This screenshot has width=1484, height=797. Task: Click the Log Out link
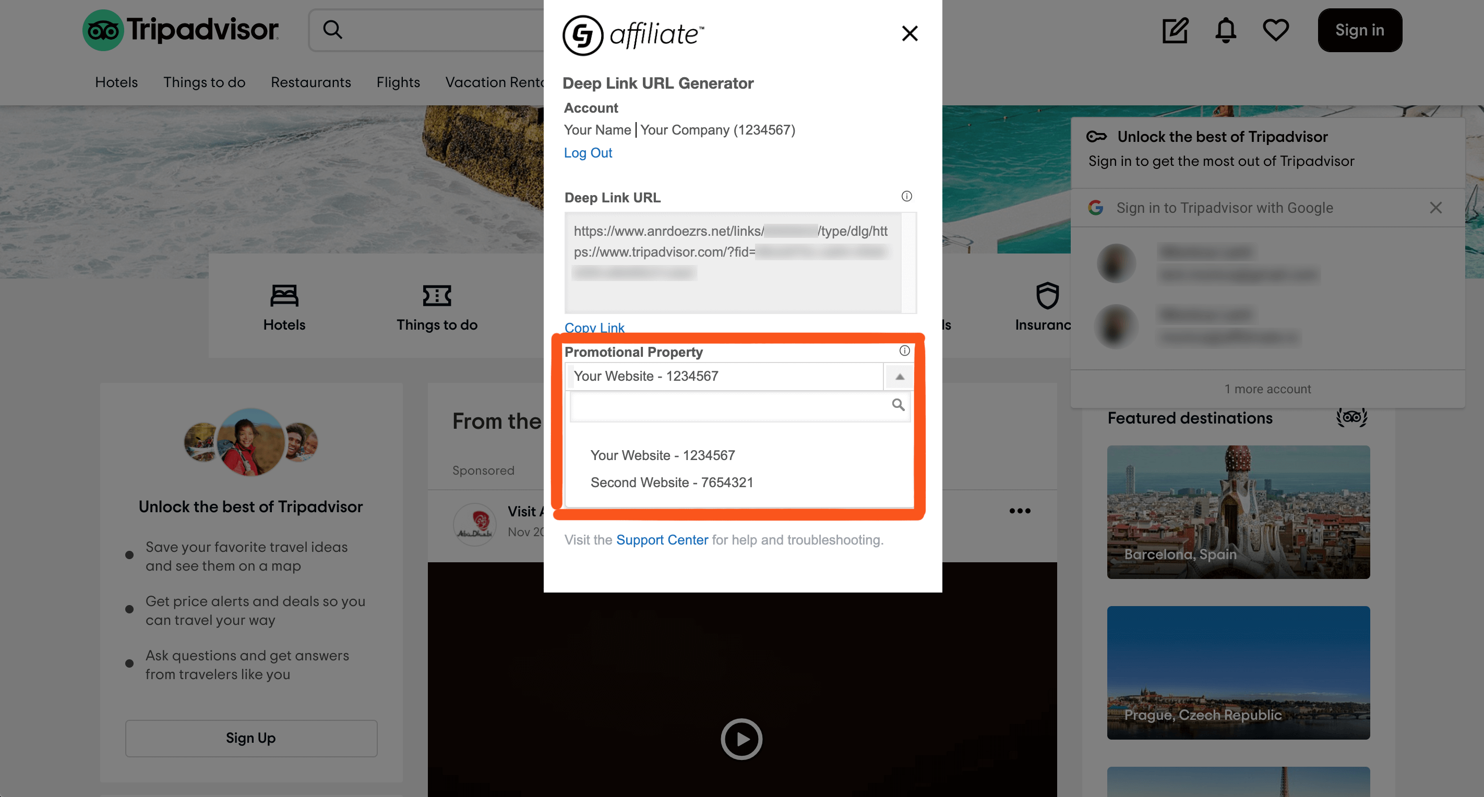coord(588,153)
